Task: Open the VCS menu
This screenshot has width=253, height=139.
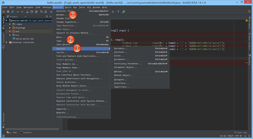Action: pyautogui.click(x=89, y=7)
